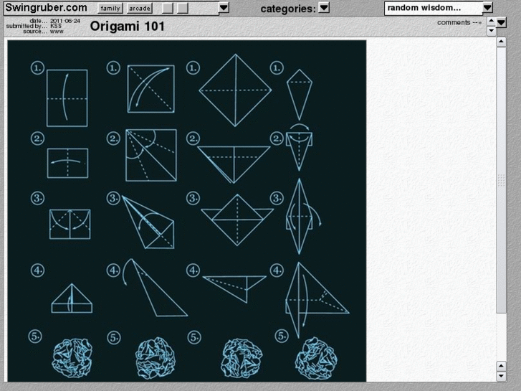Click the family button
521x391 pixels.
[x=110, y=9]
